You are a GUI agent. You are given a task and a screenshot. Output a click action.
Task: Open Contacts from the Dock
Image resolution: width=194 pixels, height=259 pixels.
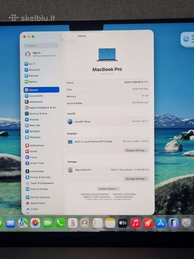(x=85, y=223)
